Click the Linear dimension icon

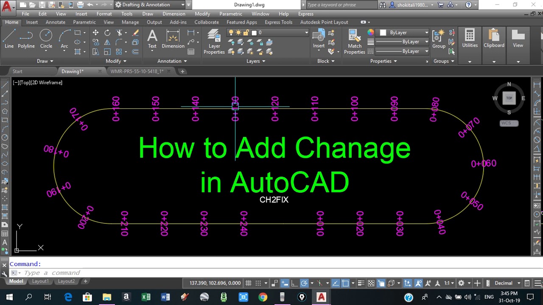(191, 33)
